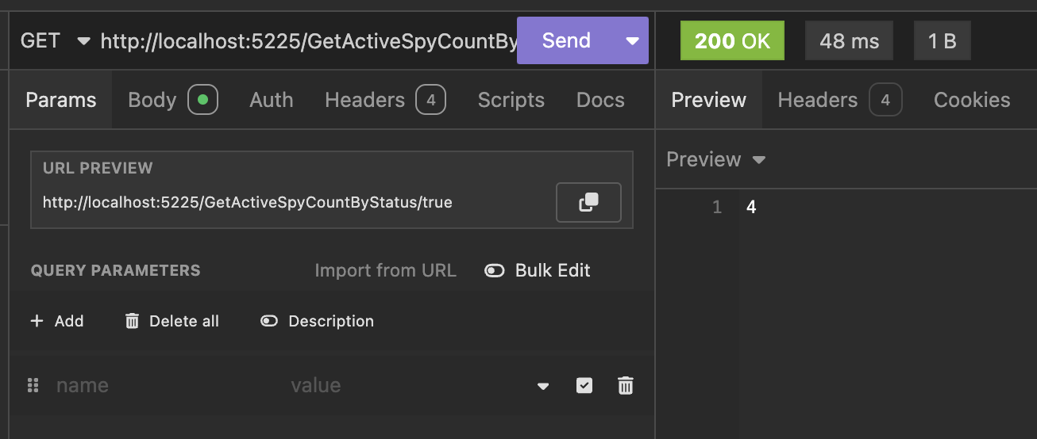Copy the URL preview with the copy icon
This screenshot has width=1037, height=439.
(x=588, y=202)
